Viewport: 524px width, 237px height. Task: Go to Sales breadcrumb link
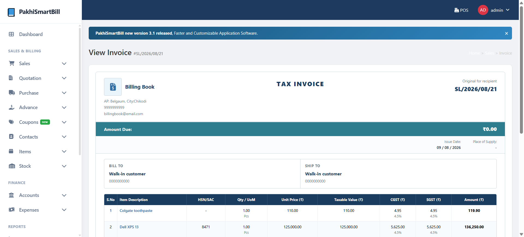489,53
